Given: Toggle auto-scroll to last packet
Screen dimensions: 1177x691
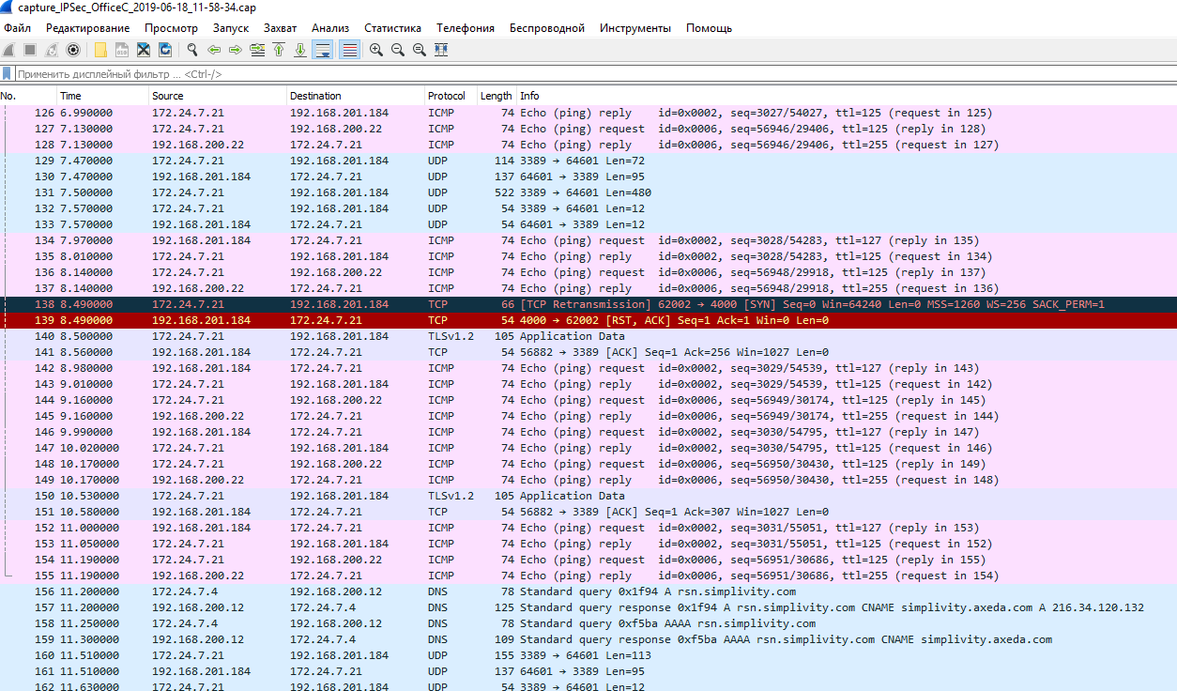Looking at the screenshot, I should click(322, 50).
